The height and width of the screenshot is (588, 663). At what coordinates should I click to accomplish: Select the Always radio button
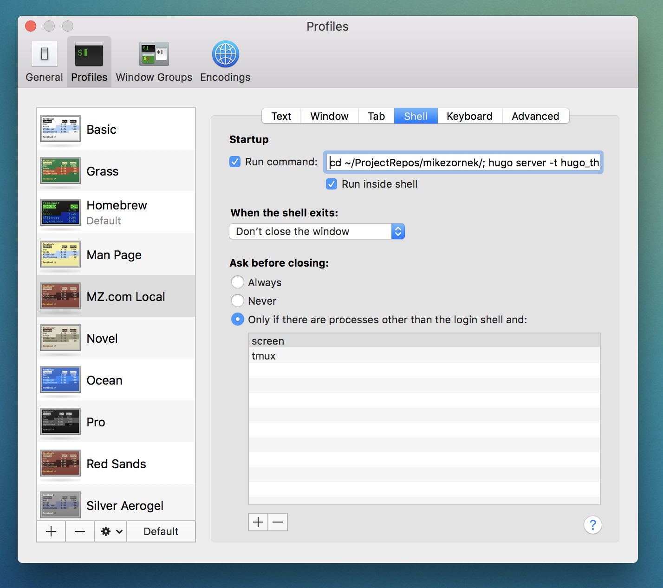coord(238,282)
